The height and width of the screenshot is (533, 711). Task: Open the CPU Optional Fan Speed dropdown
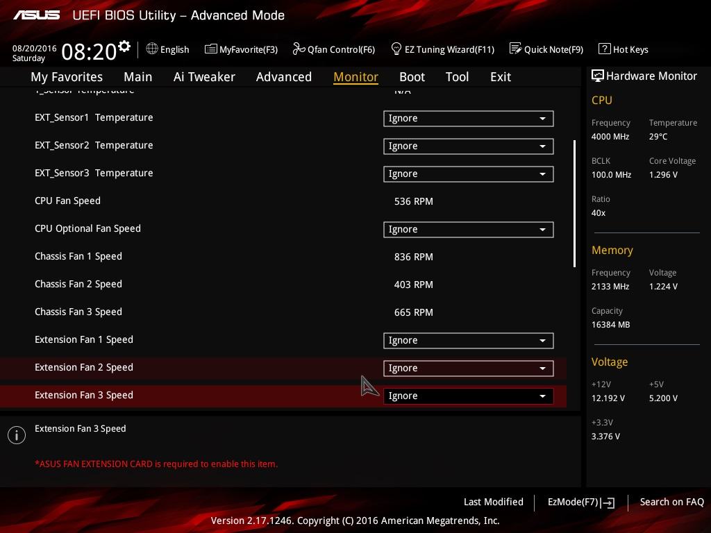[468, 229]
